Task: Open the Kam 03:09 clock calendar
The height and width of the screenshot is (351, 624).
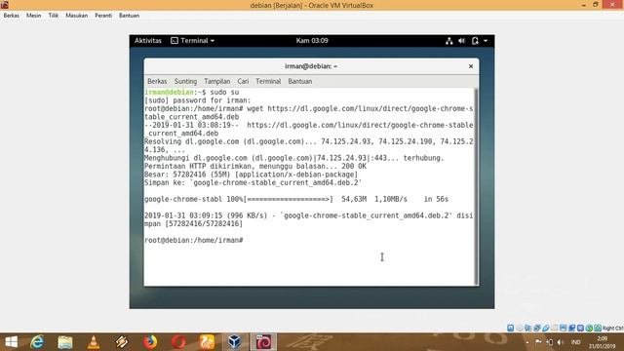Action: tap(312, 41)
